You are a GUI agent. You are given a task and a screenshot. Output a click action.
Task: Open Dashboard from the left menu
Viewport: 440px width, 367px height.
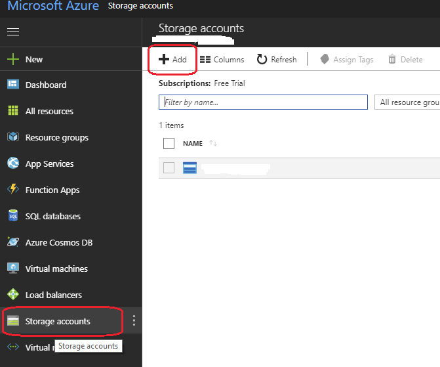pos(46,85)
